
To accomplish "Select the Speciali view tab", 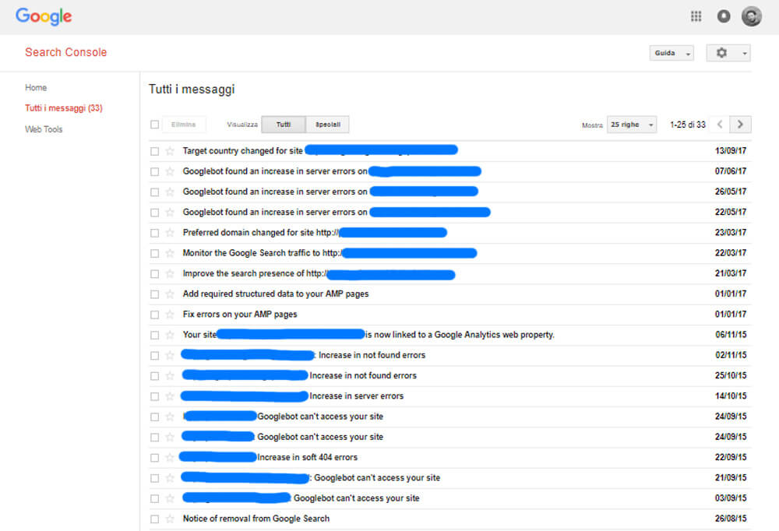I will click(x=327, y=124).
